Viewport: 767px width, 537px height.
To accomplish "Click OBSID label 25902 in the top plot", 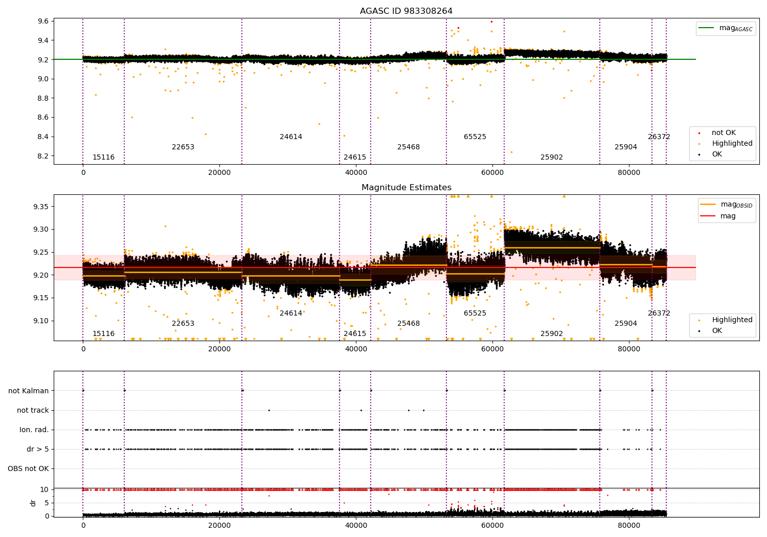I will coord(552,158).
